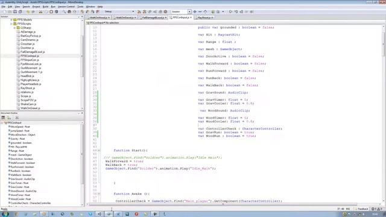Select Crosshair.js in solution tree
The width and height of the screenshot is (386, 217).
click(x=28, y=44)
